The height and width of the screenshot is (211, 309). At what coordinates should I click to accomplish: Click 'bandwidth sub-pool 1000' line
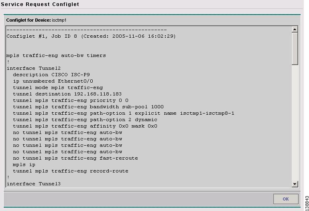(88, 107)
